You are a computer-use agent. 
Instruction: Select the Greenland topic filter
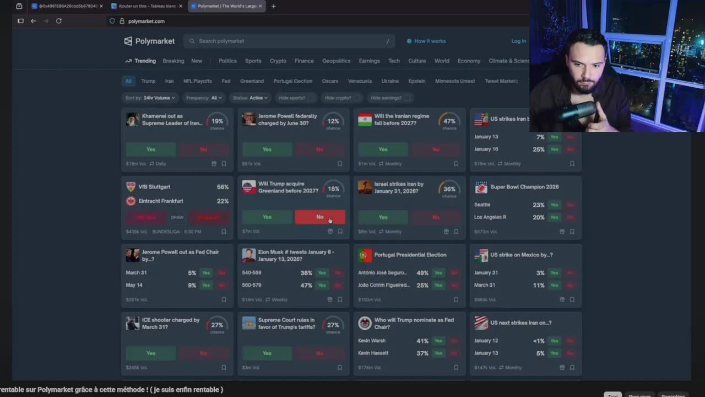[x=252, y=81]
